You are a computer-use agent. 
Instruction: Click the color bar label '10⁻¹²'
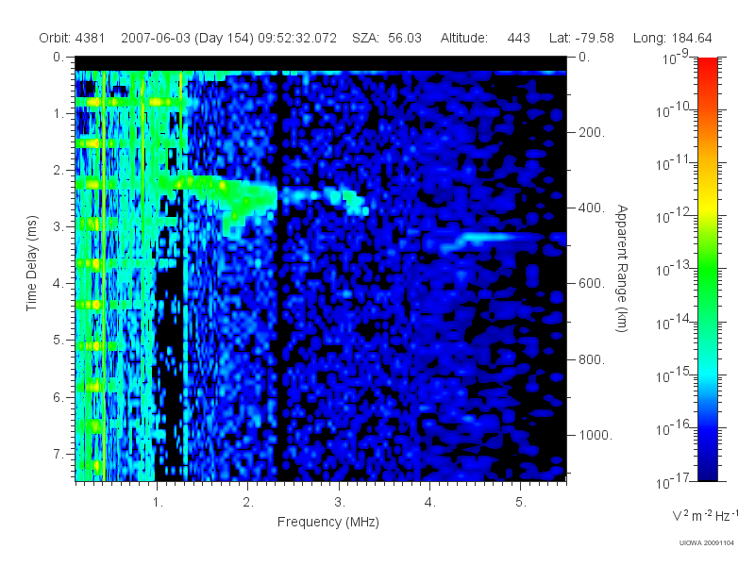point(673,216)
